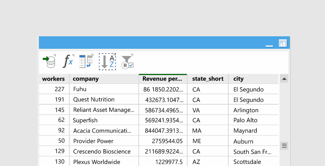Select the A-Z sort tool
325x166 pixels.
(x=107, y=62)
